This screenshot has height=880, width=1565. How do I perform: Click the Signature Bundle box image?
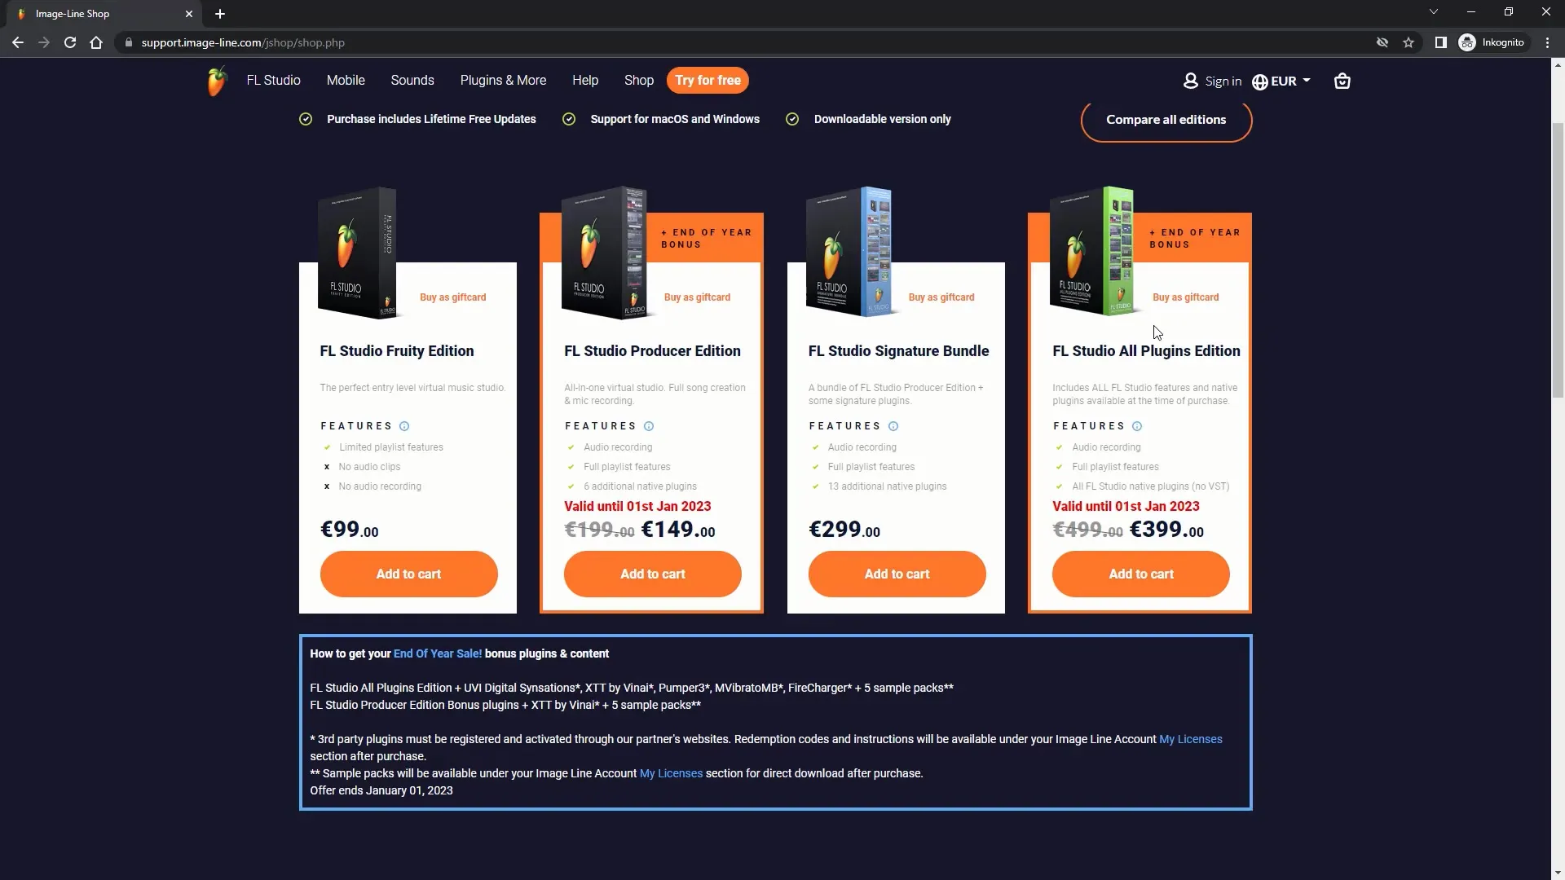(849, 251)
